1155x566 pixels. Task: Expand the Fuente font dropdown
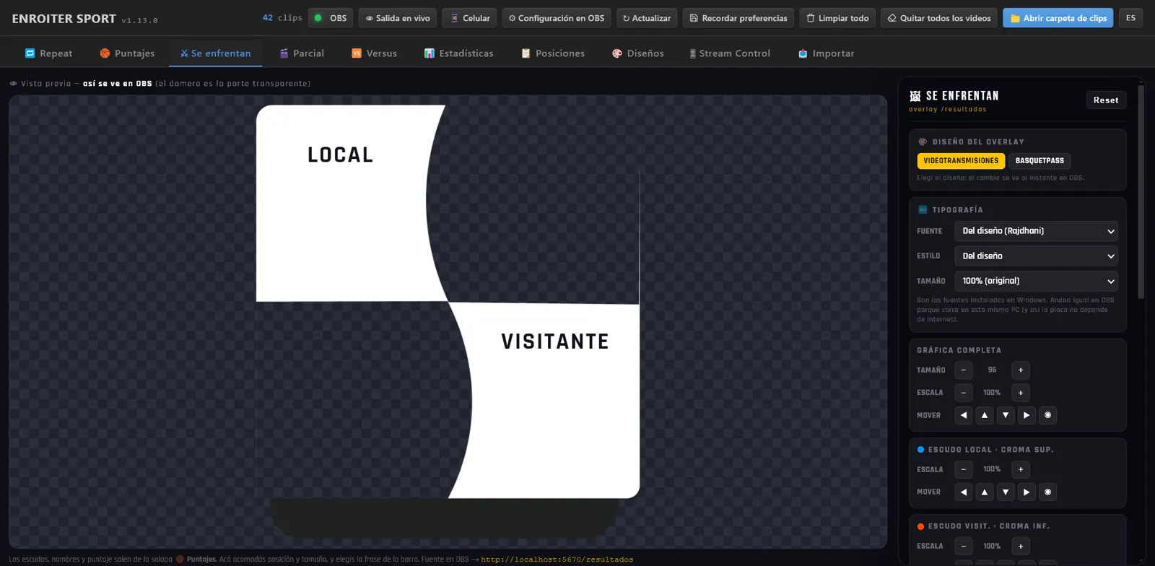(x=1036, y=231)
